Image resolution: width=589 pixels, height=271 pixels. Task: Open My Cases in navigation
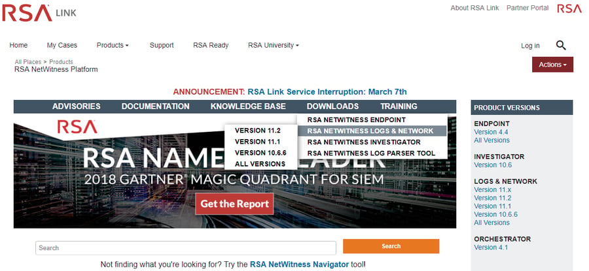point(62,45)
